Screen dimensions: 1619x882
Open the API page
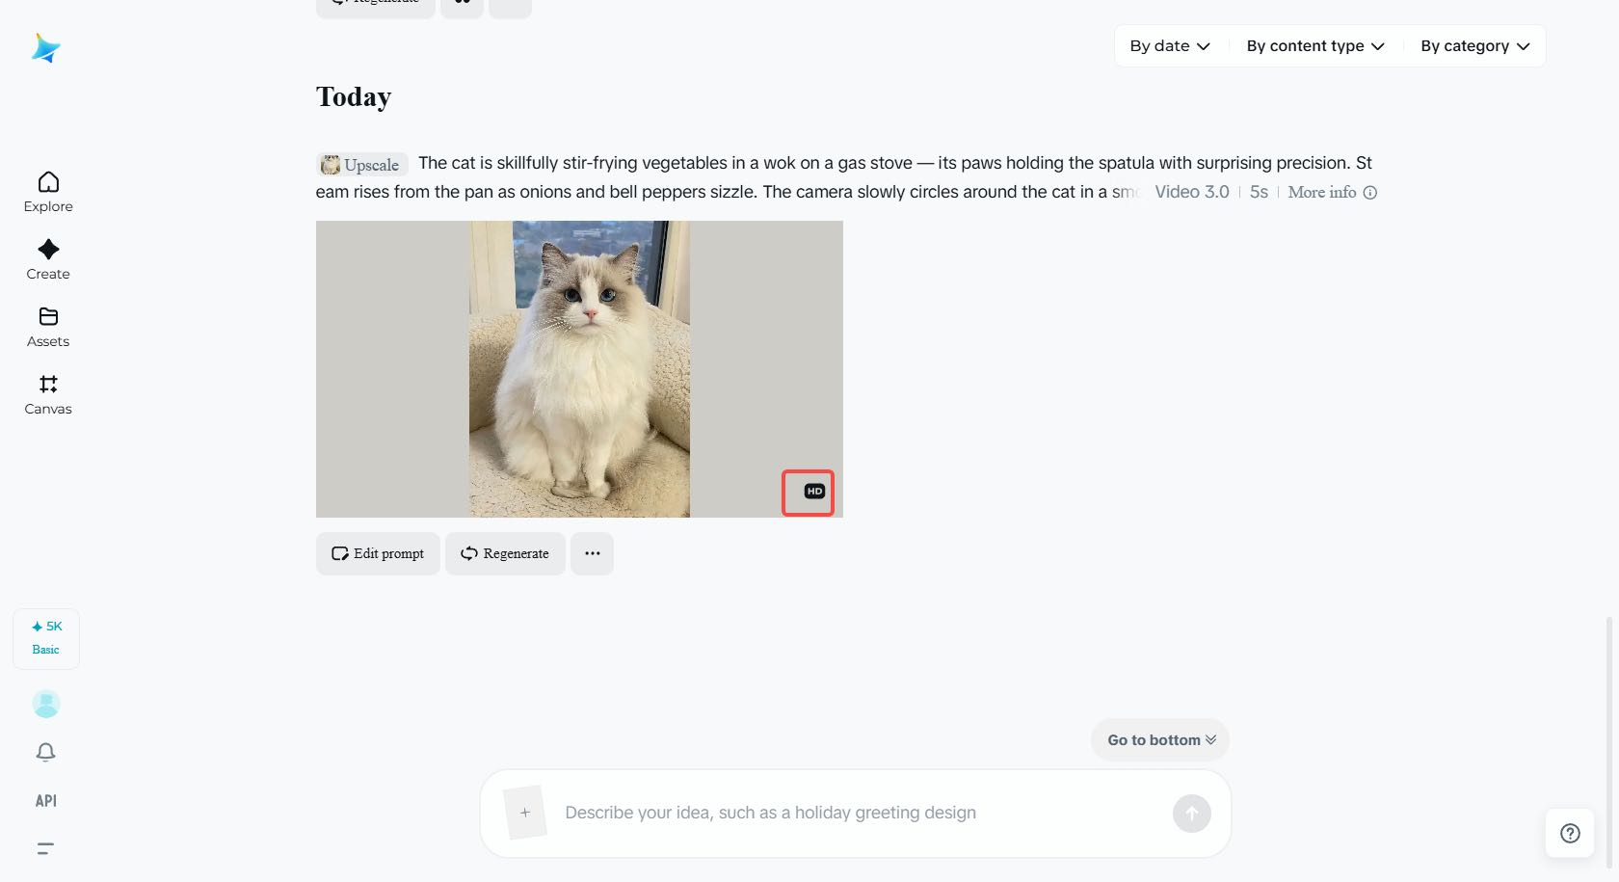point(46,801)
